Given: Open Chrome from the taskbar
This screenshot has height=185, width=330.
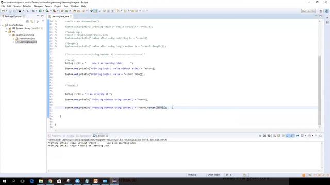Looking at the screenshot, I should [x=50, y=181].
